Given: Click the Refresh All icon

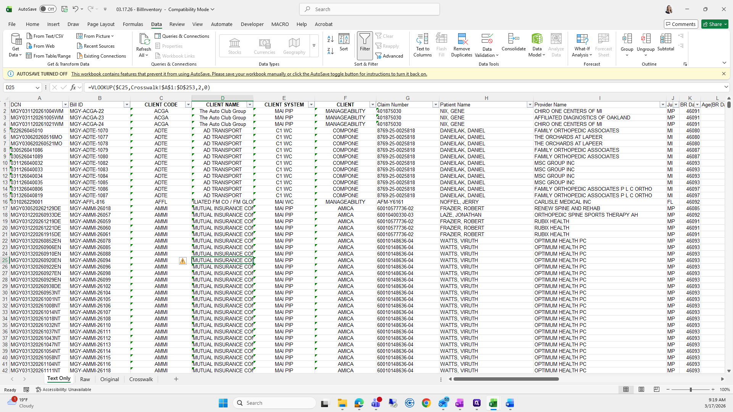Looking at the screenshot, I should pyautogui.click(x=144, y=39).
